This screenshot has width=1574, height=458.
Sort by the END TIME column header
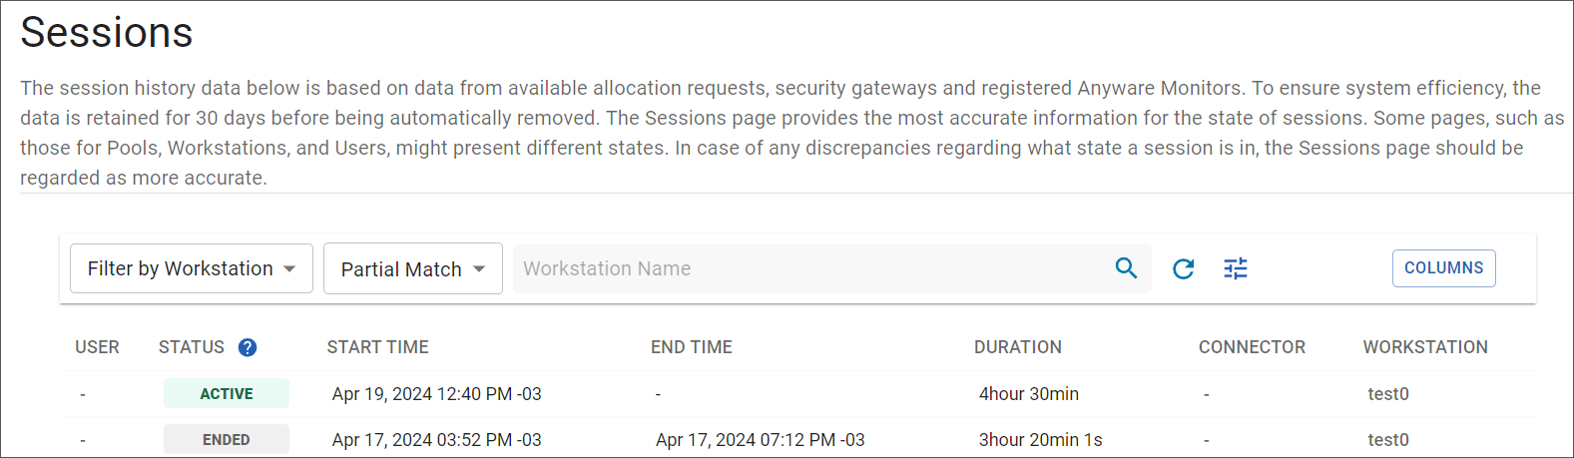click(692, 347)
